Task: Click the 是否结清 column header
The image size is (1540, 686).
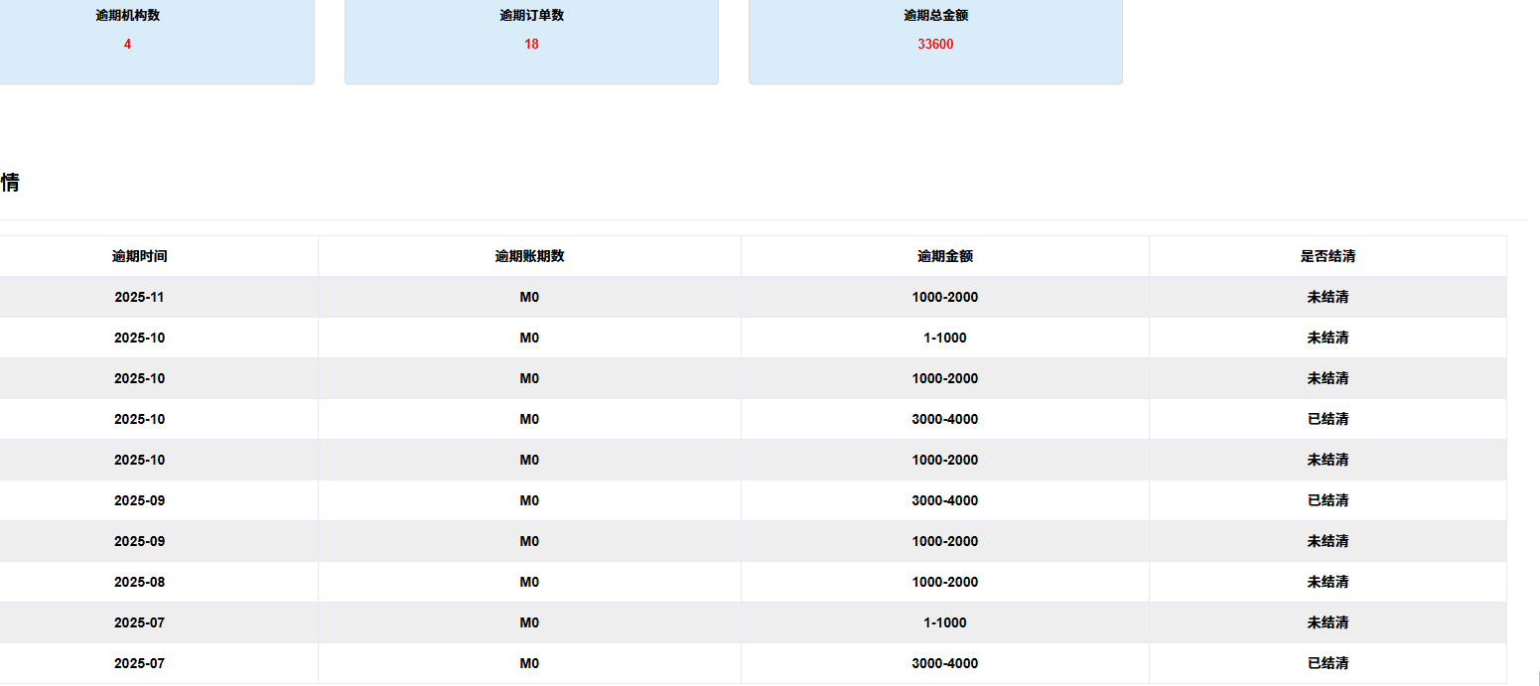Action: point(1328,256)
